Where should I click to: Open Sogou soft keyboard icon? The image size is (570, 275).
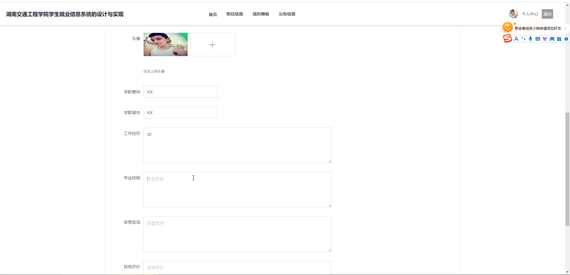click(538, 39)
